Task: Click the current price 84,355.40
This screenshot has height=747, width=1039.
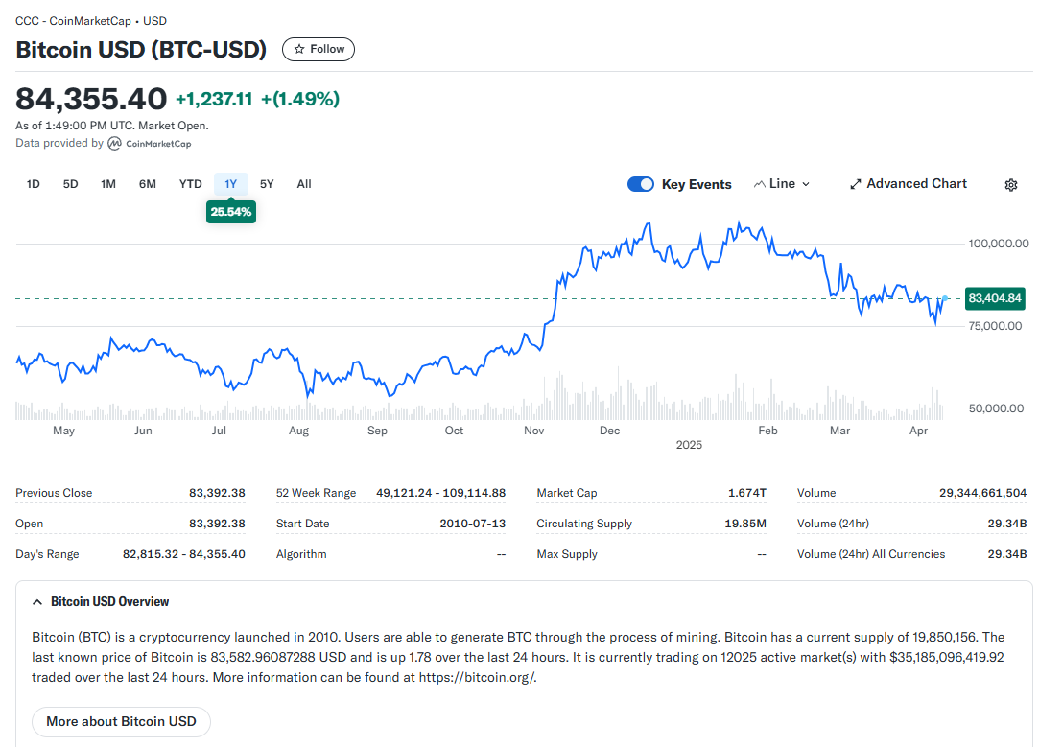Action: pos(91,100)
